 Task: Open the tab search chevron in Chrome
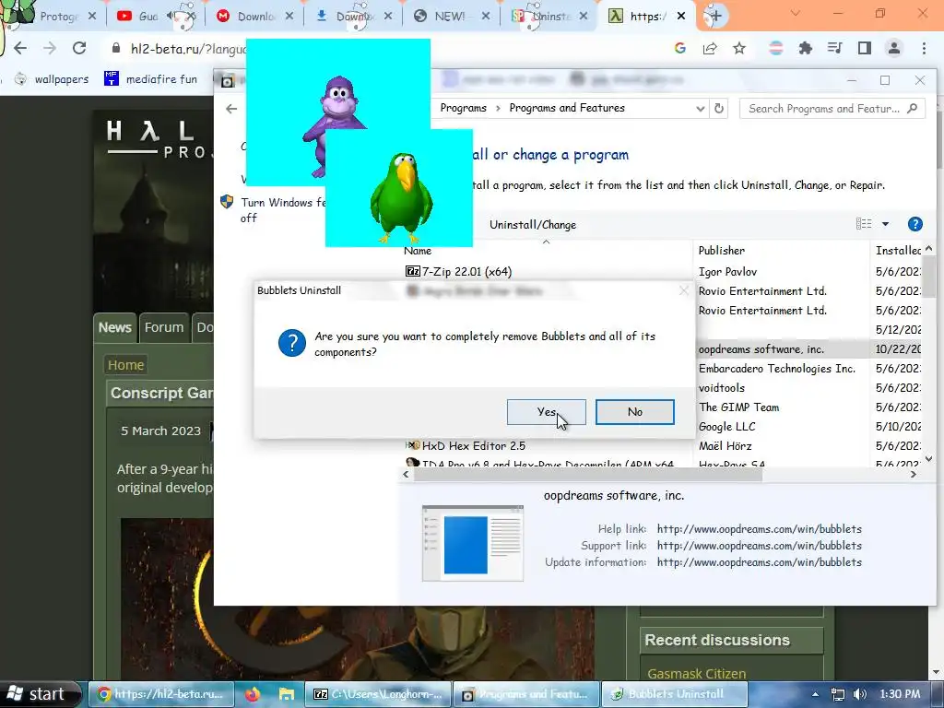click(x=796, y=13)
